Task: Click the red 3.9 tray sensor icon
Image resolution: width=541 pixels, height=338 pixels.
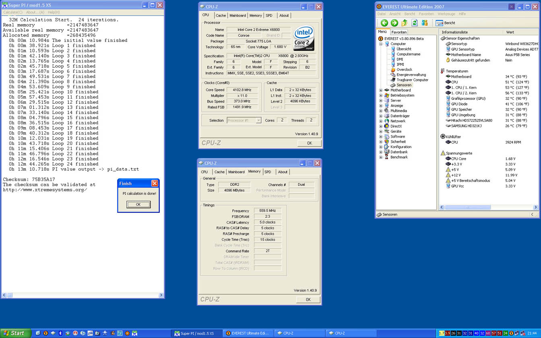Action: click(x=447, y=333)
